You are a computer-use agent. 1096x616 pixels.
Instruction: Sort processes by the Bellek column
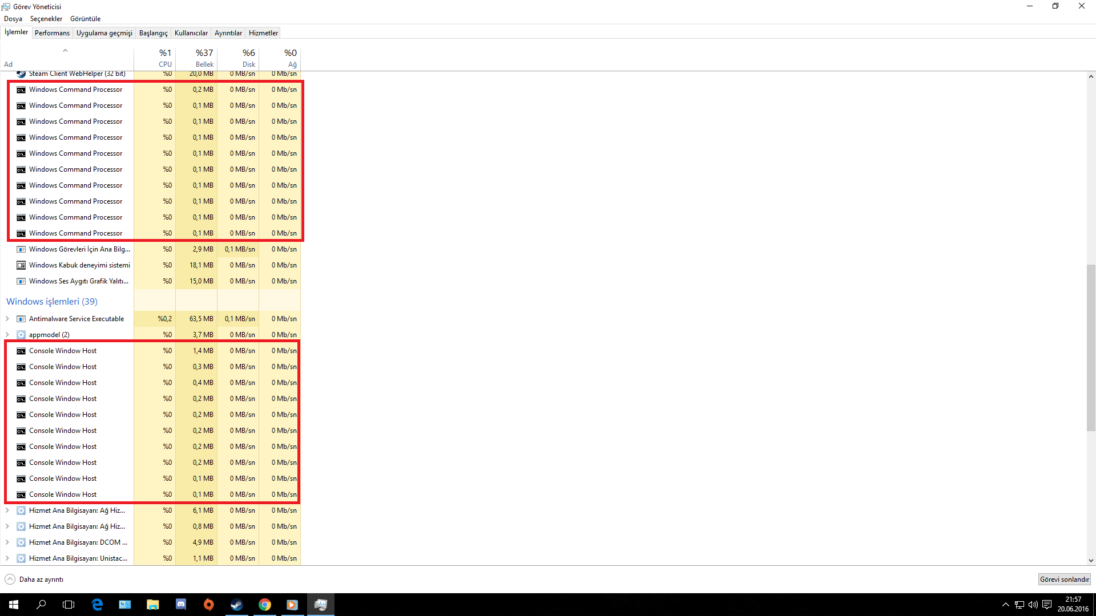196,58
